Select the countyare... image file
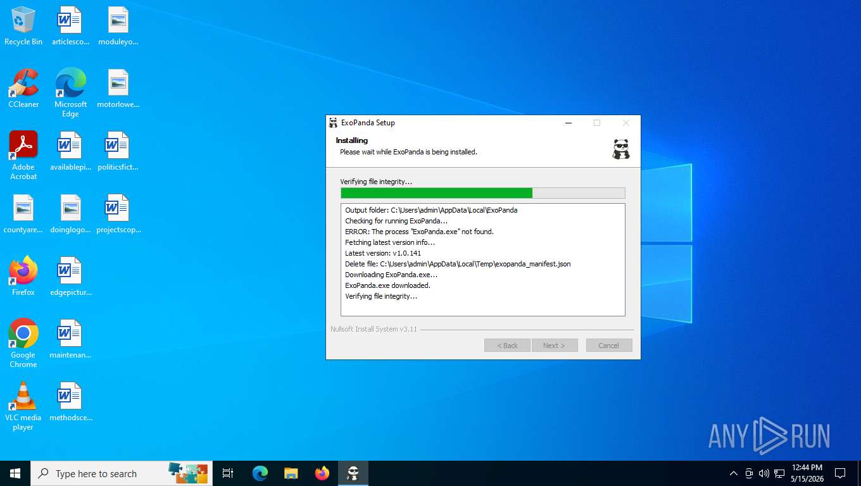861x486 pixels. click(x=23, y=215)
